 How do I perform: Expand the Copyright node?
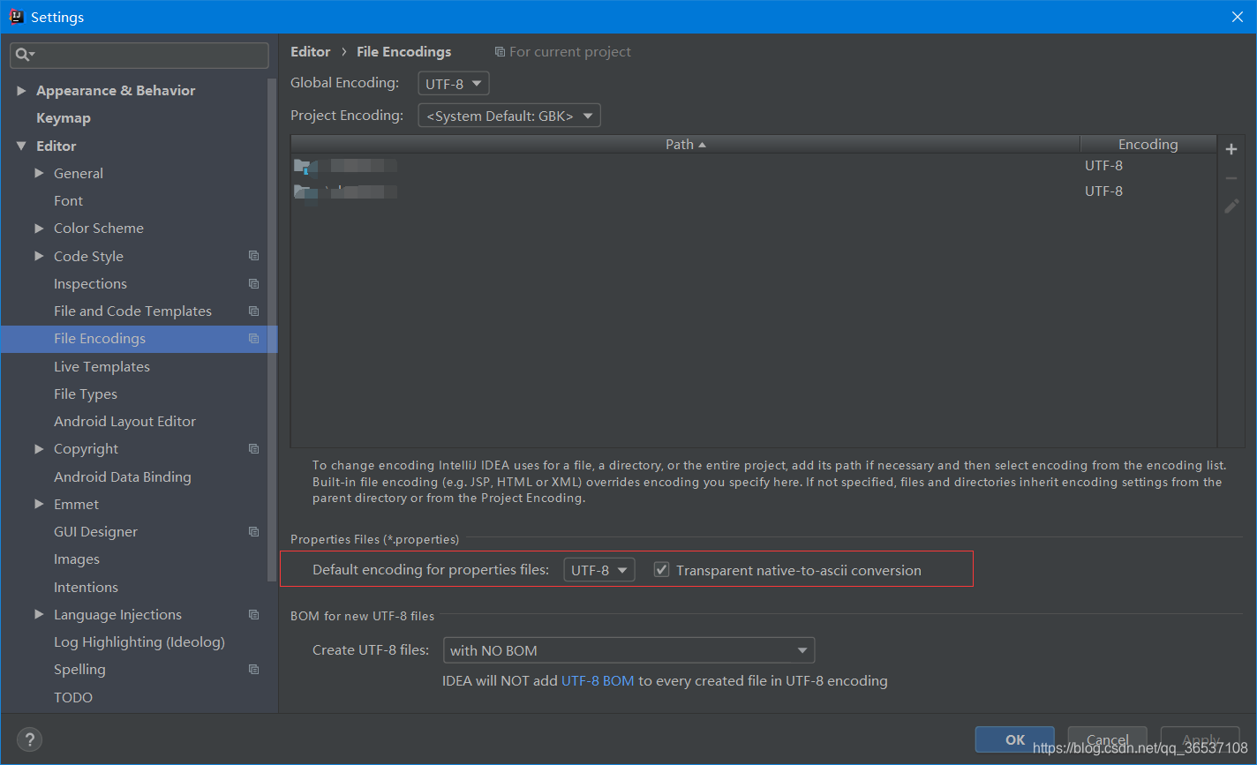pyautogui.click(x=39, y=448)
